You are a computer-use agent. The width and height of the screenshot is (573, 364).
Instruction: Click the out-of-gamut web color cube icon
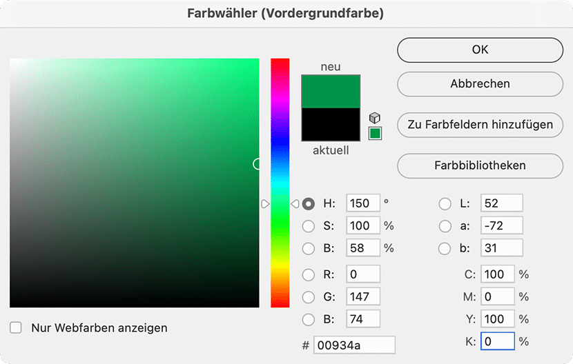[x=375, y=118]
